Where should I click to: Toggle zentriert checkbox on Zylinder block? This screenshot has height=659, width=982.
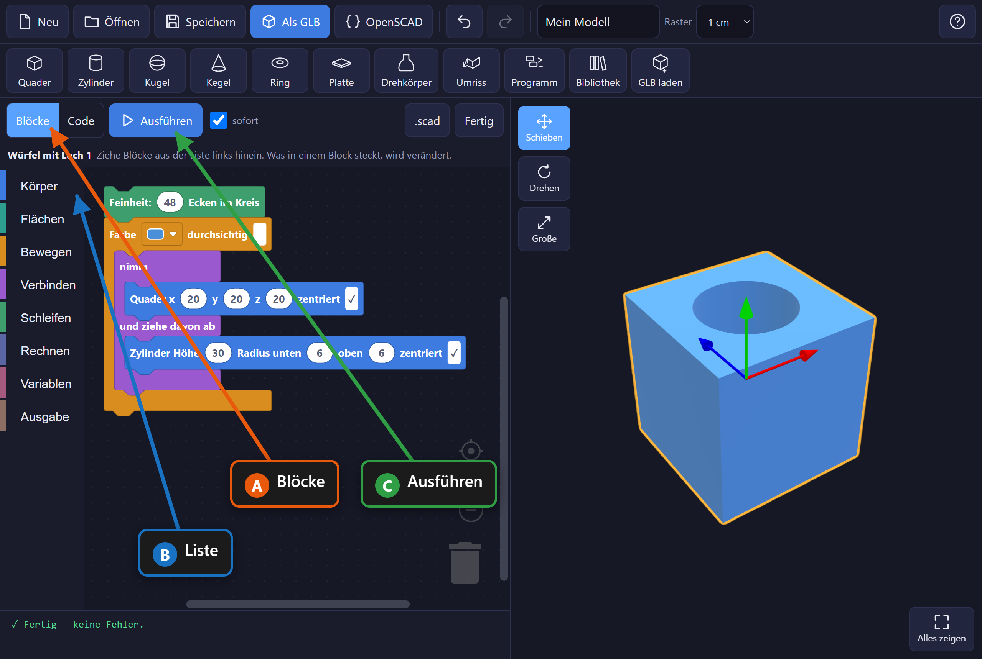coord(454,353)
